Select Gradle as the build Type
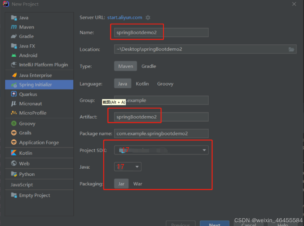The width and height of the screenshot is (304, 226). [149, 66]
